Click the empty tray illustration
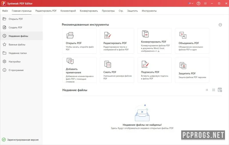The image size is (229, 145). [x=142, y=113]
